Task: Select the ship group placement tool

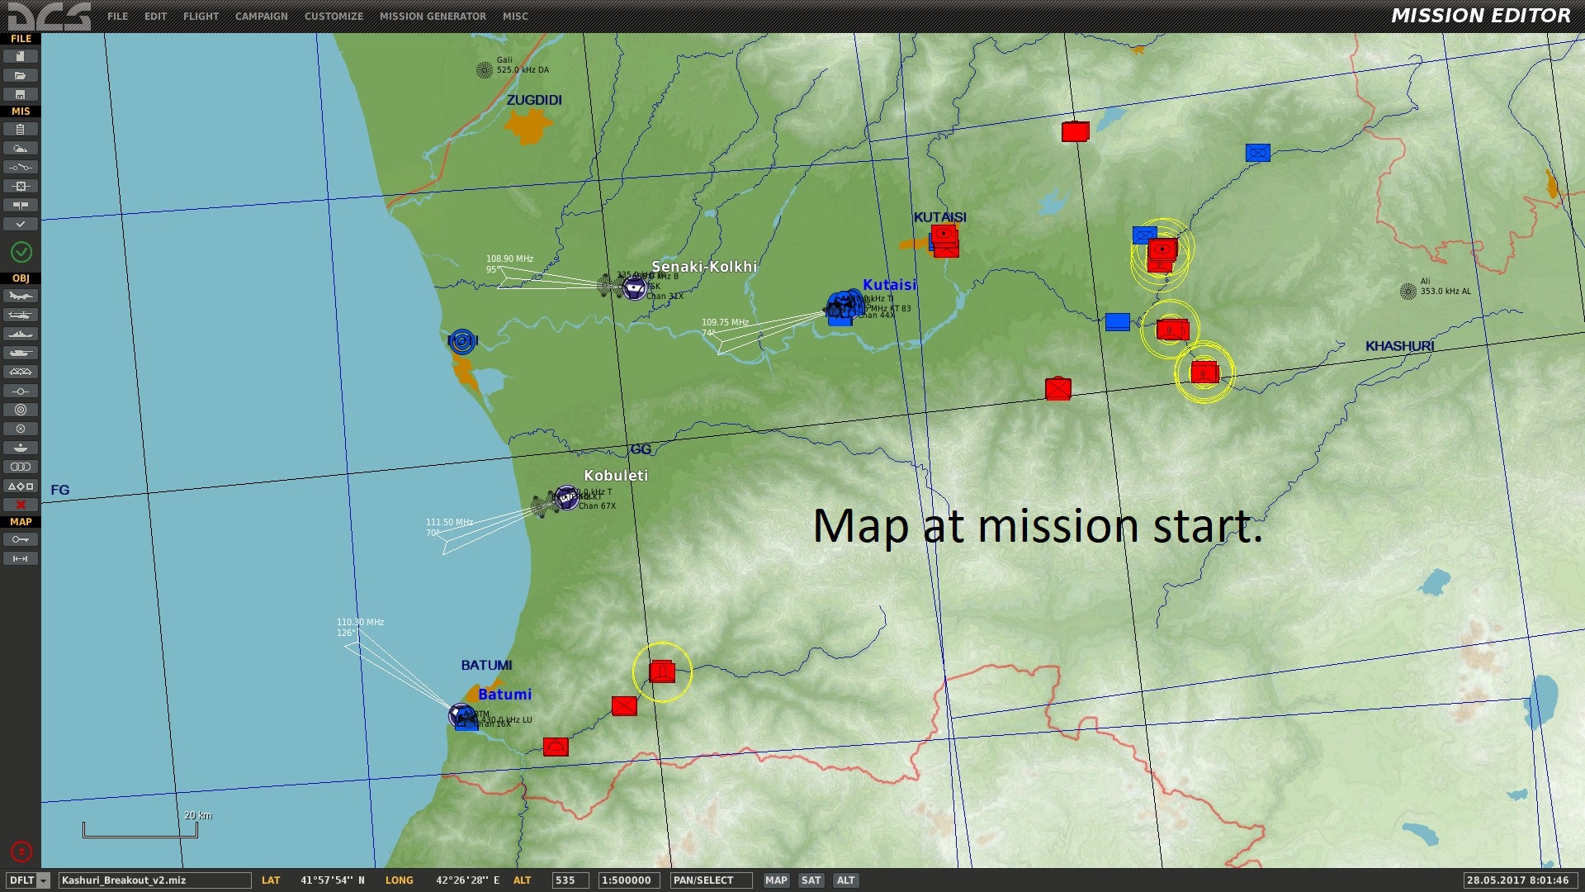Action: pyautogui.click(x=21, y=334)
